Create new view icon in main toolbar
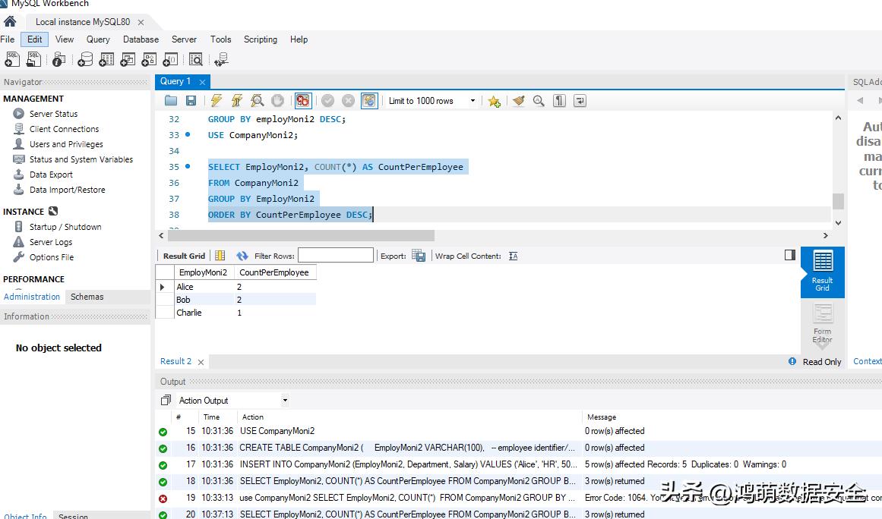This screenshot has width=882, height=519. tap(128, 59)
